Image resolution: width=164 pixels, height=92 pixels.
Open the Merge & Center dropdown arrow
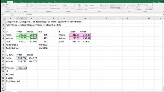tap(61, 8)
